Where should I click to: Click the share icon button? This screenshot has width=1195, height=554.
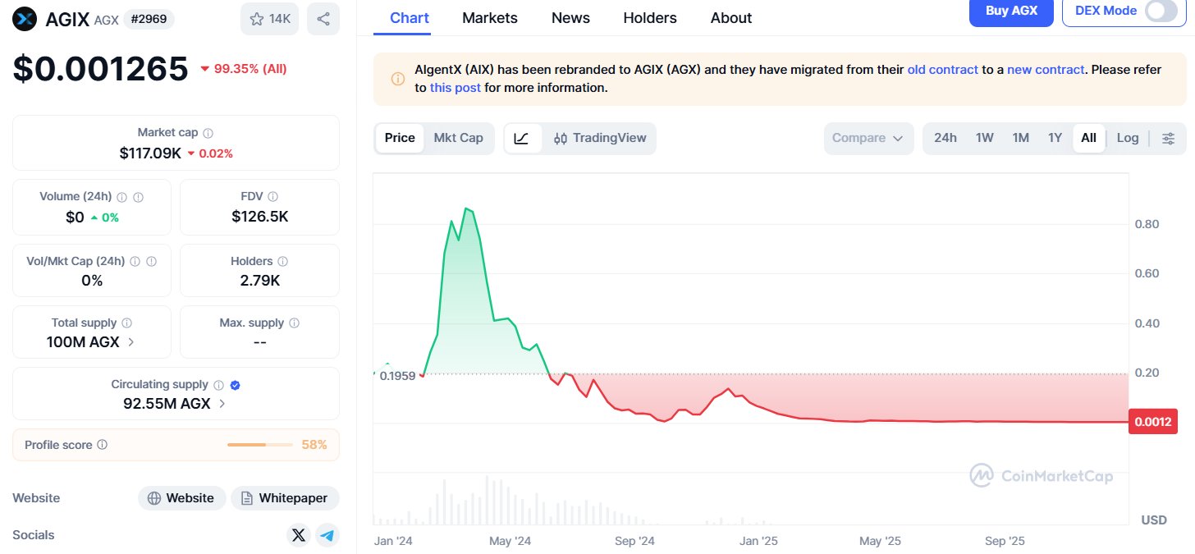click(x=323, y=19)
